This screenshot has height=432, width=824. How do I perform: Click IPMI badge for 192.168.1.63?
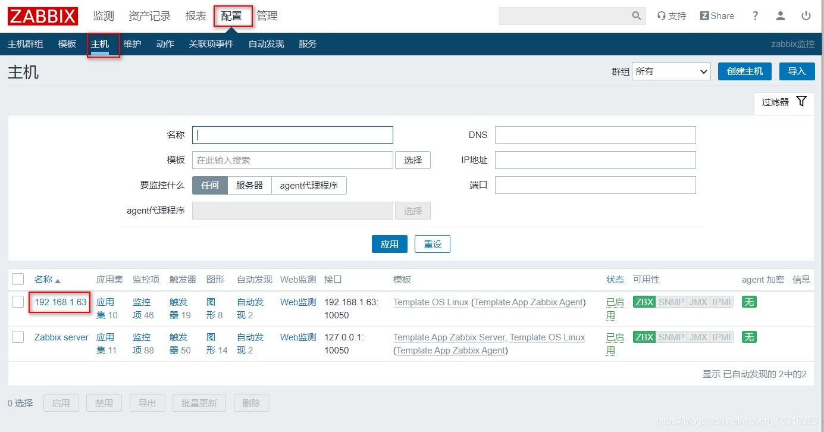click(722, 302)
